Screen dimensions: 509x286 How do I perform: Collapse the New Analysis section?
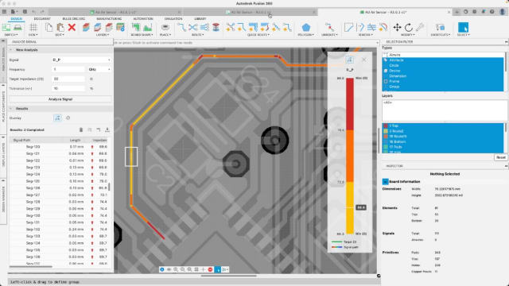click(x=11, y=50)
